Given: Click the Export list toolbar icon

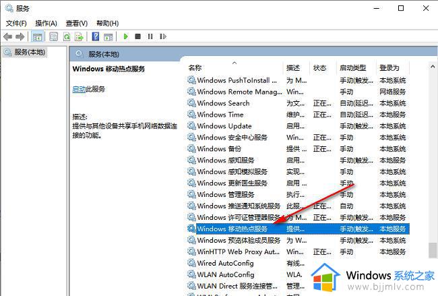Looking at the screenshot, I should 80,36.
